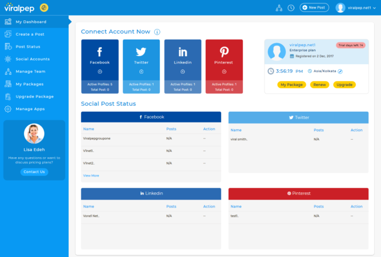Click the Contact Us button
381x257 pixels.
point(34,172)
